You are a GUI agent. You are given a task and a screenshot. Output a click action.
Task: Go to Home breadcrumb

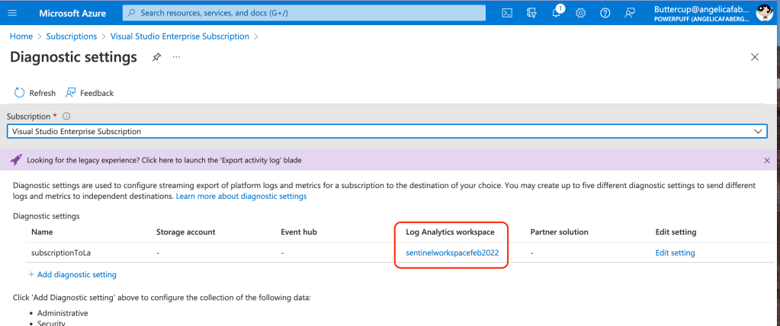click(21, 36)
